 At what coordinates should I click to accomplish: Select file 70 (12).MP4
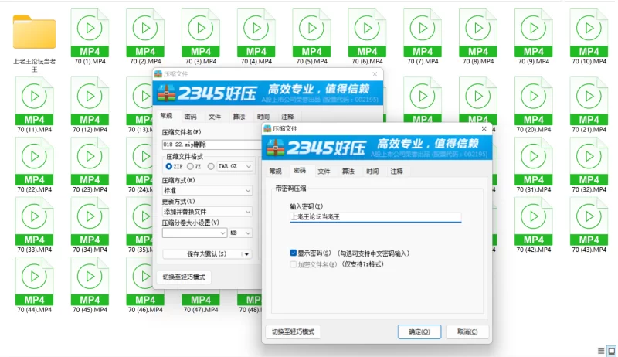coord(90,104)
